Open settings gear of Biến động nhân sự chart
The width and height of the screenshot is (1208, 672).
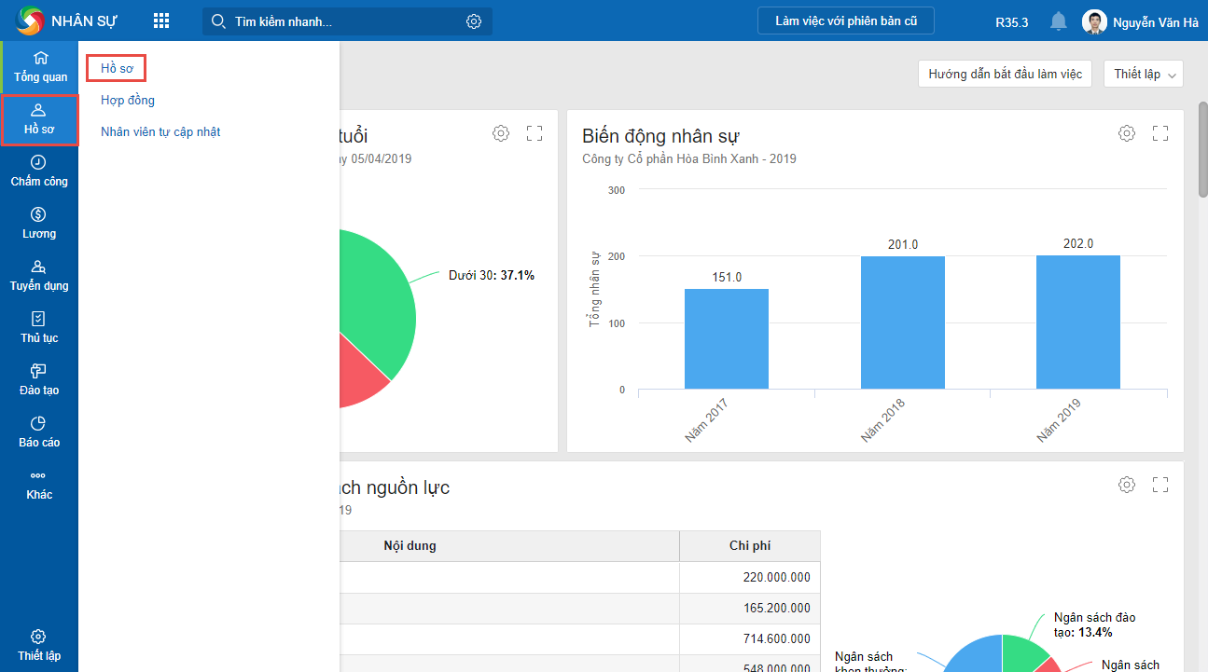click(1127, 133)
